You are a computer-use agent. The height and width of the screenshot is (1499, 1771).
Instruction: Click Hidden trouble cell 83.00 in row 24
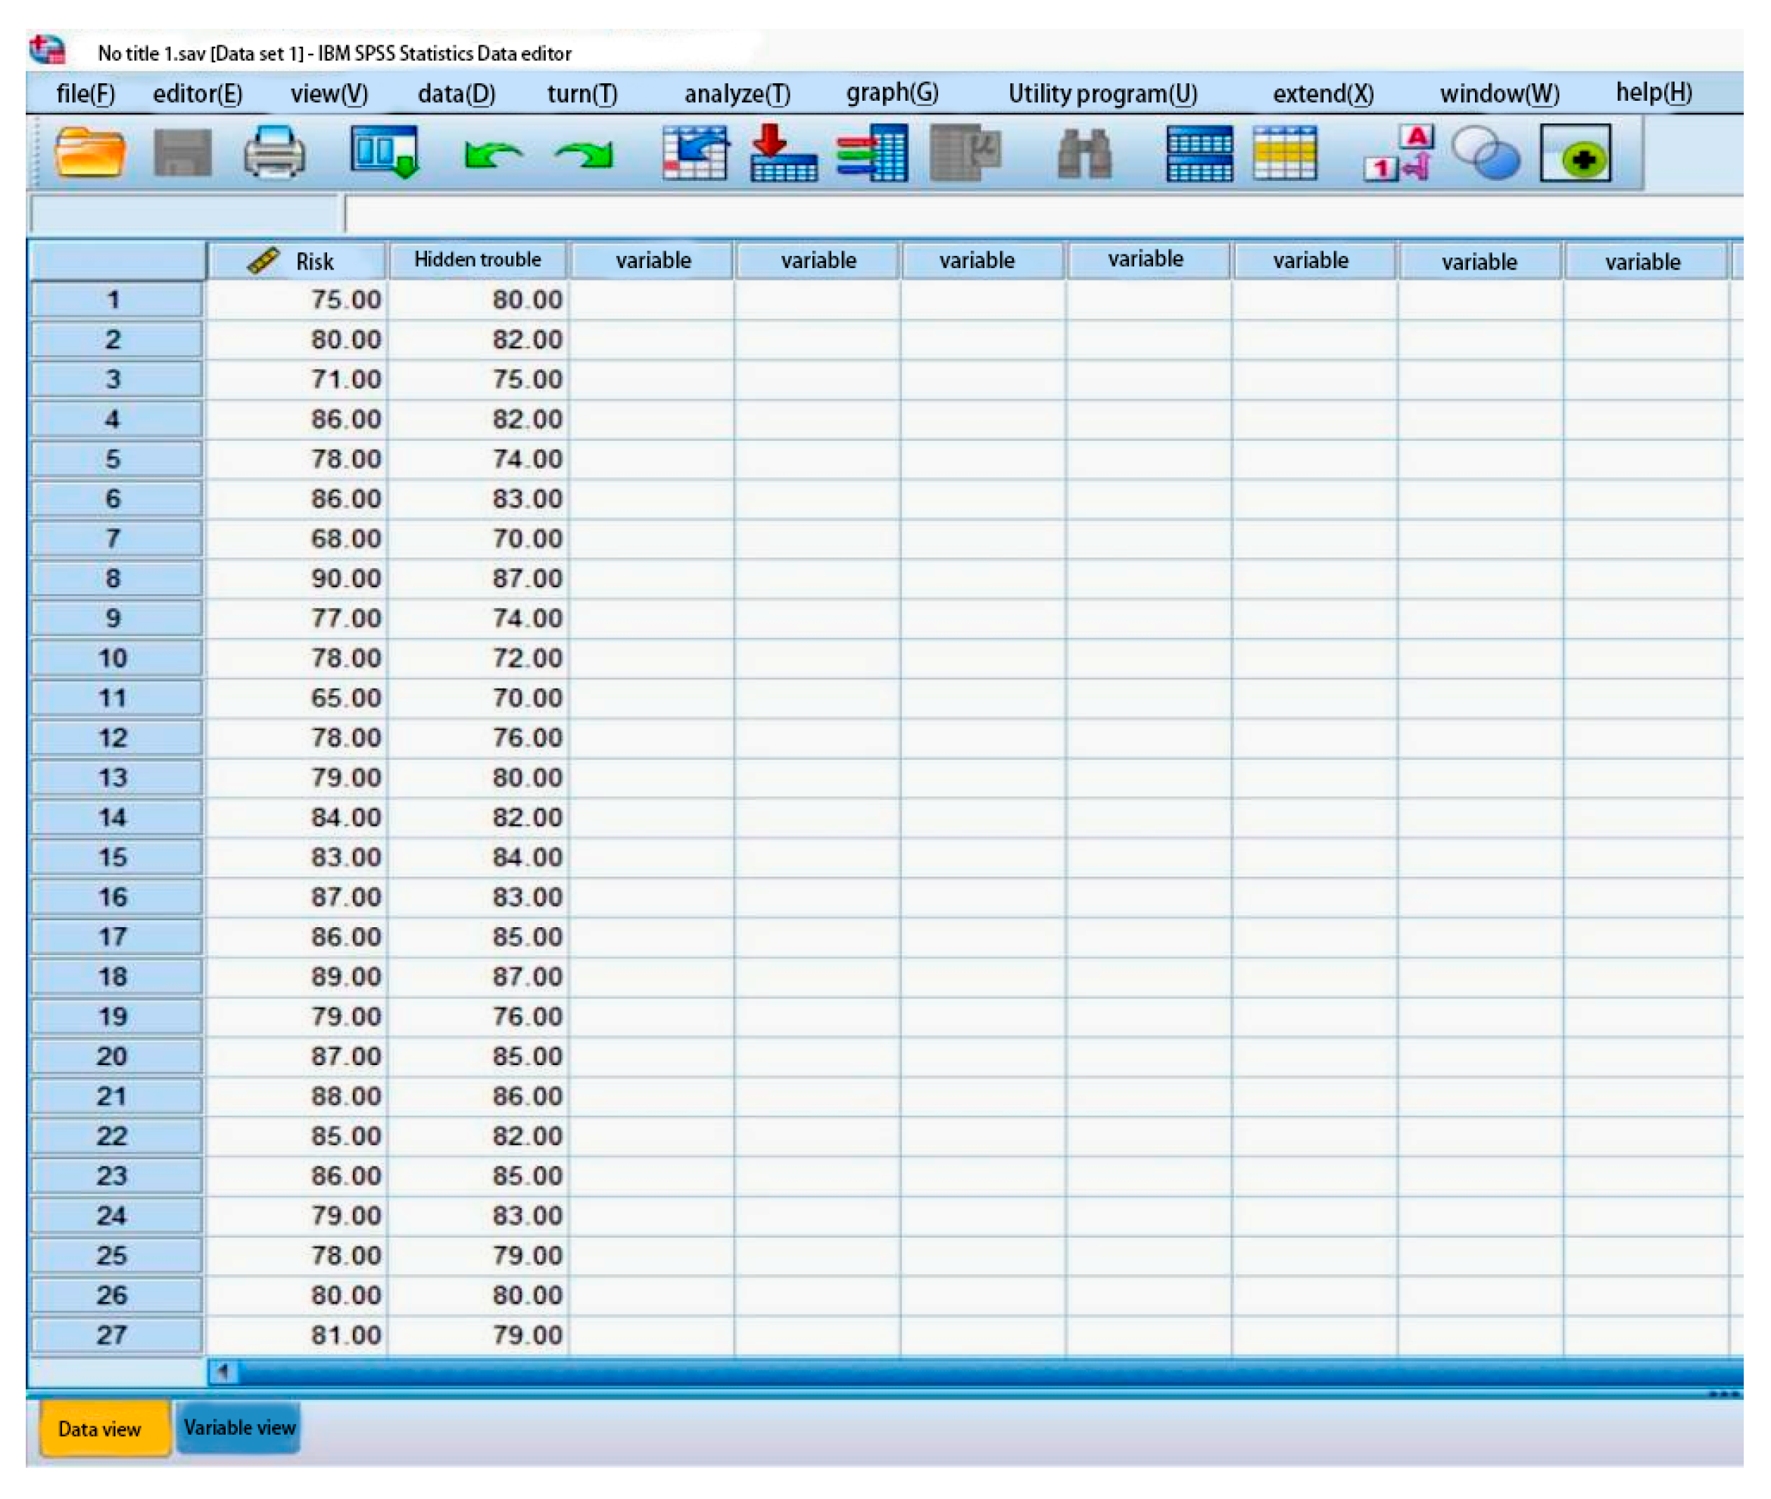tap(479, 1215)
